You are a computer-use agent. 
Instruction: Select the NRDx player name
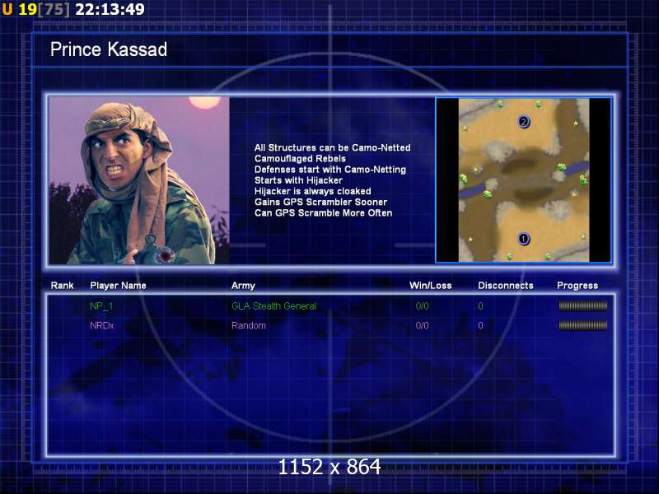(x=101, y=325)
